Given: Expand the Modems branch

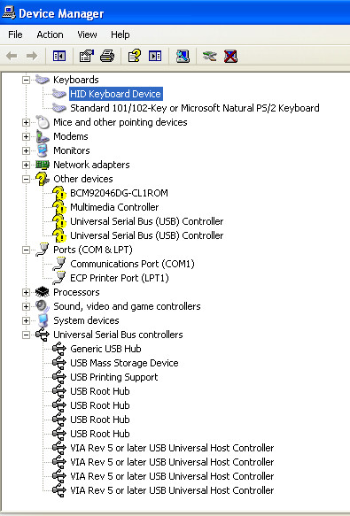Looking at the screenshot, I should click(x=26, y=136).
